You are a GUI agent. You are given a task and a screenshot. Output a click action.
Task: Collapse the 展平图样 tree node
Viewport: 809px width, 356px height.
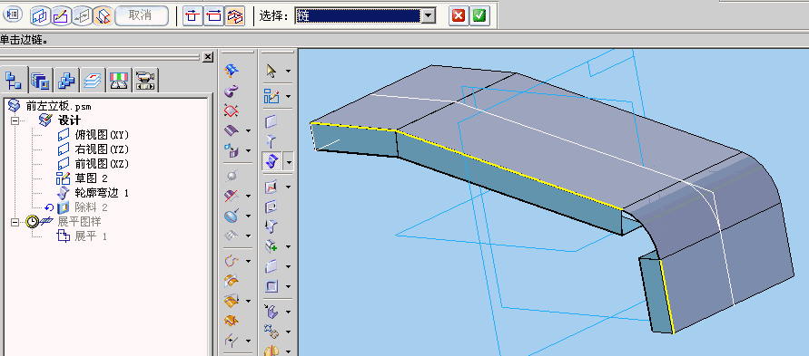15,222
